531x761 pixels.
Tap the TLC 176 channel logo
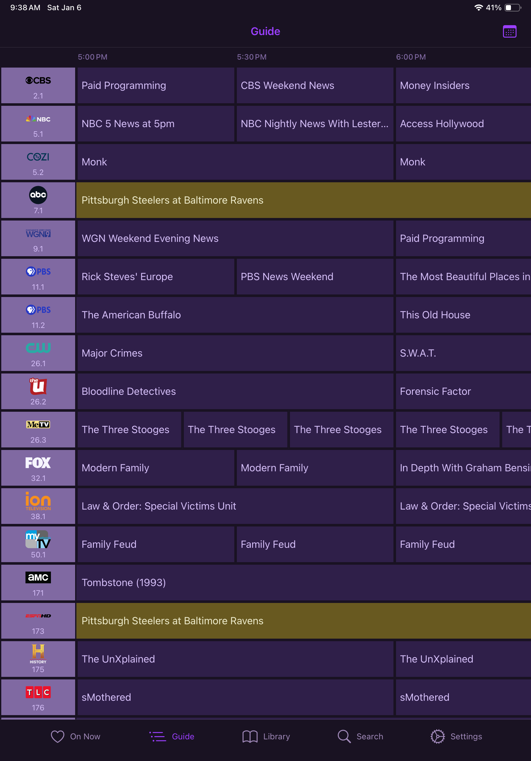click(x=38, y=697)
